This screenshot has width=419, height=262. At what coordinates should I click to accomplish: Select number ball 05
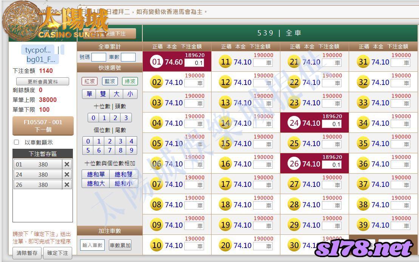(x=156, y=143)
